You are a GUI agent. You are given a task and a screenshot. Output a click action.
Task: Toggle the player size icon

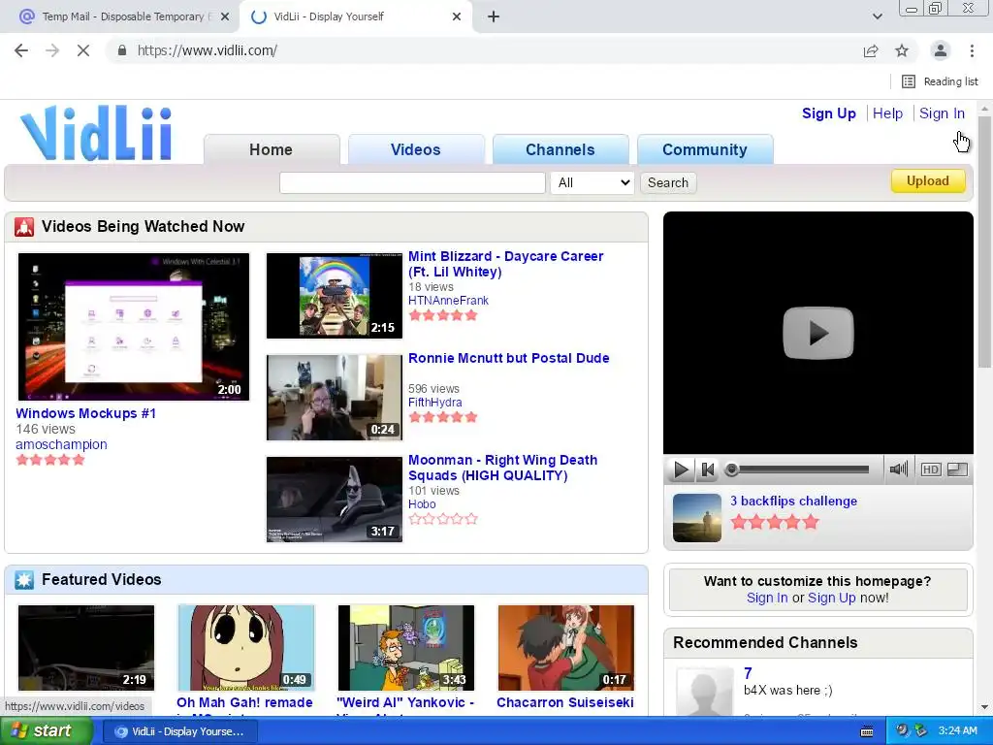[957, 470]
